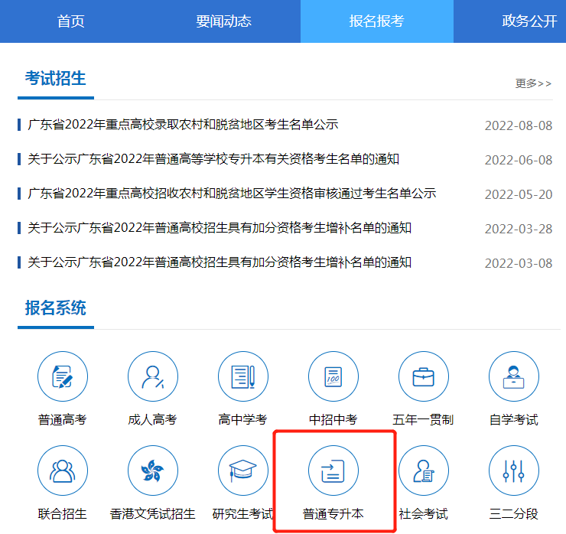
Task: Open the 联合招生 group icon
Action: 63,470
